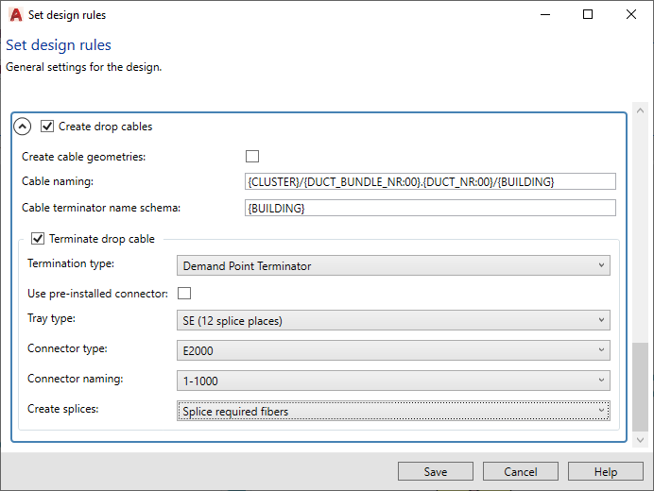Minimize the Set design rules window
Image resolution: width=654 pixels, height=491 pixels.
(545, 14)
